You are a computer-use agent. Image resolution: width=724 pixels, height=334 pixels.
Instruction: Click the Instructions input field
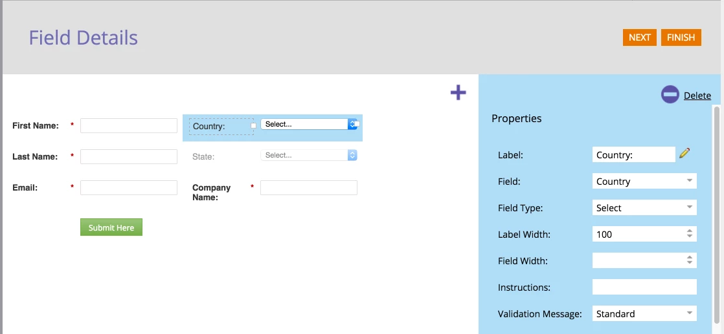(x=644, y=287)
